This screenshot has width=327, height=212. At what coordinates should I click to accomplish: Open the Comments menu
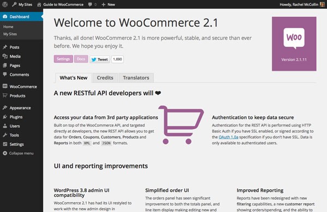tap(21, 74)
